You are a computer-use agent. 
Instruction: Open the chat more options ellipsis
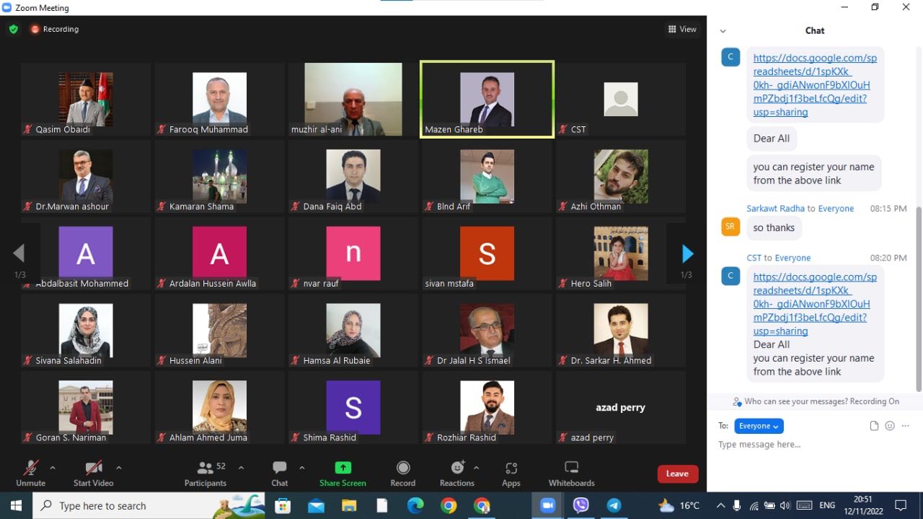tap(906, 426)
